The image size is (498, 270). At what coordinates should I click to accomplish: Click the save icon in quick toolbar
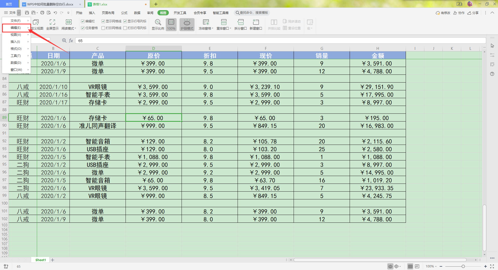coord(27,13)
